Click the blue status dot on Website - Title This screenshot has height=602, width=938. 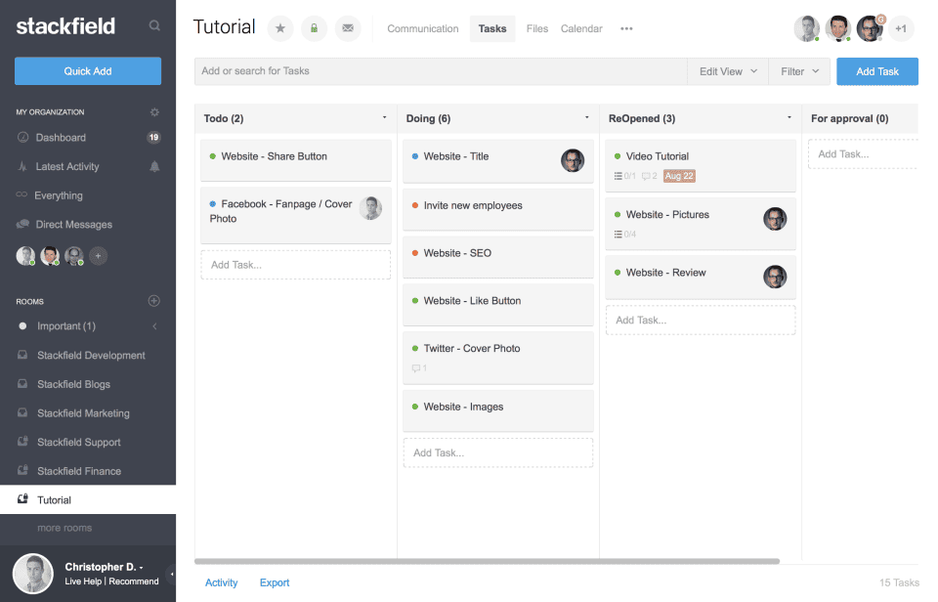click(x=415, y=156)
